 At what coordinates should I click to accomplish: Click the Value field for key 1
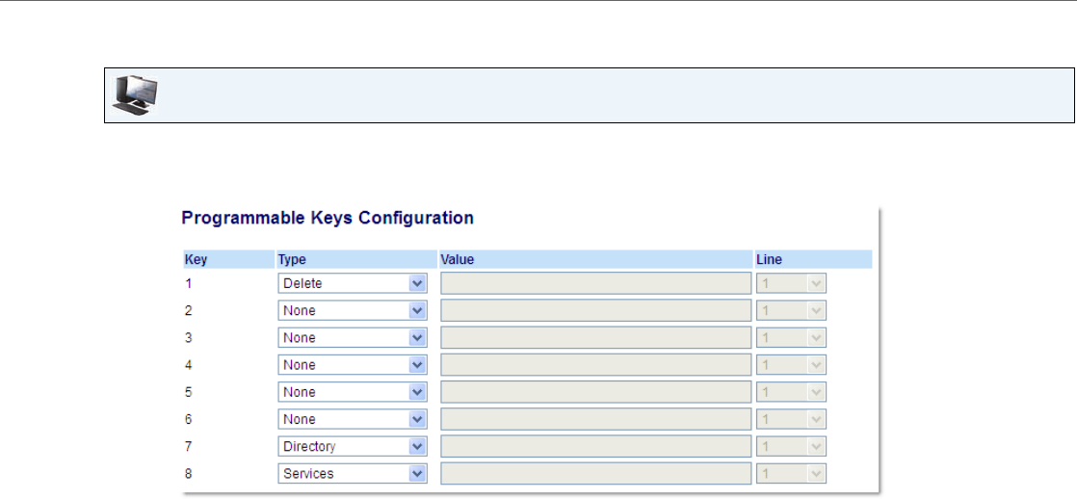[595, 283]
